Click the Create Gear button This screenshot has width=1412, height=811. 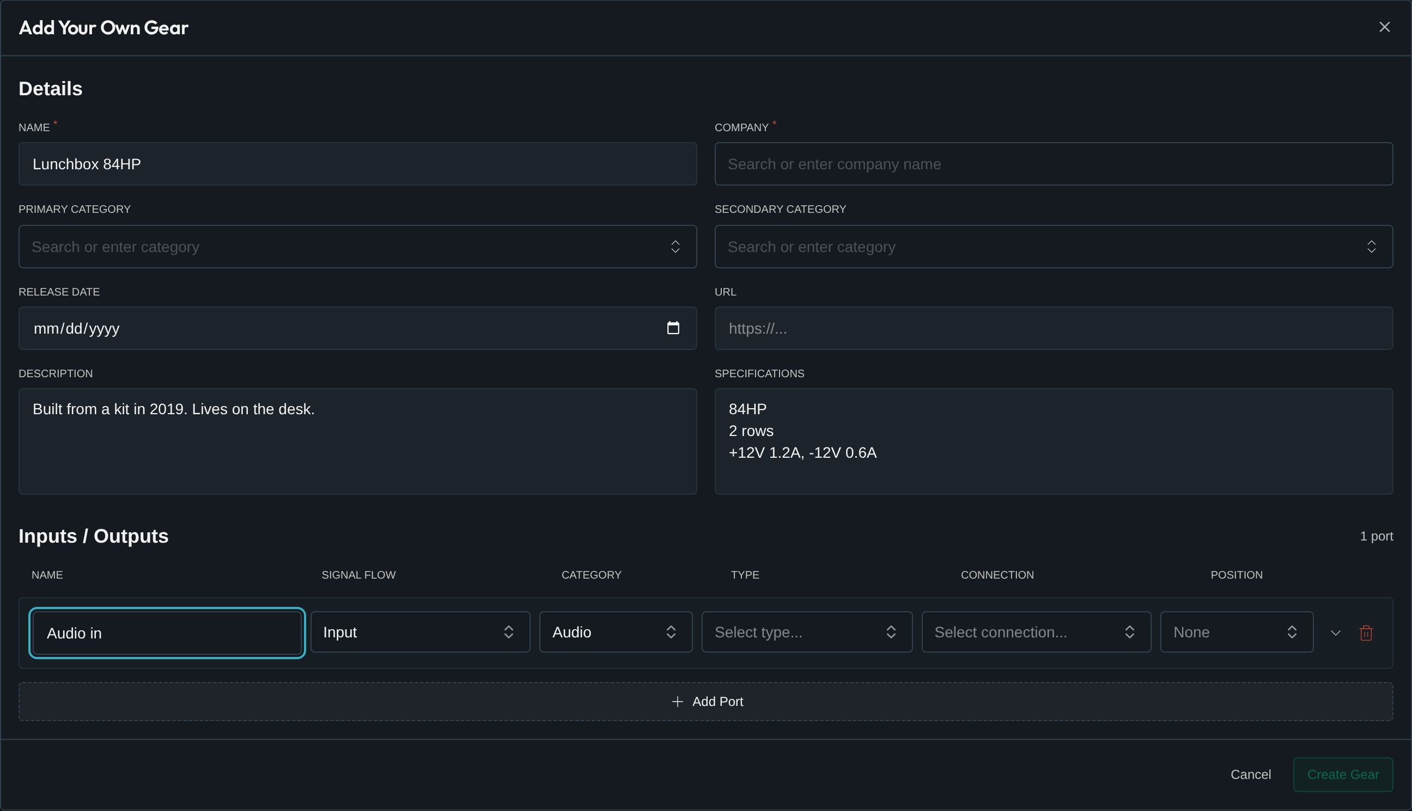(x=1343, y=775)
